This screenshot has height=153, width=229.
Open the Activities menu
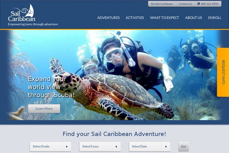pyautogui.click(x=135, y=18)
